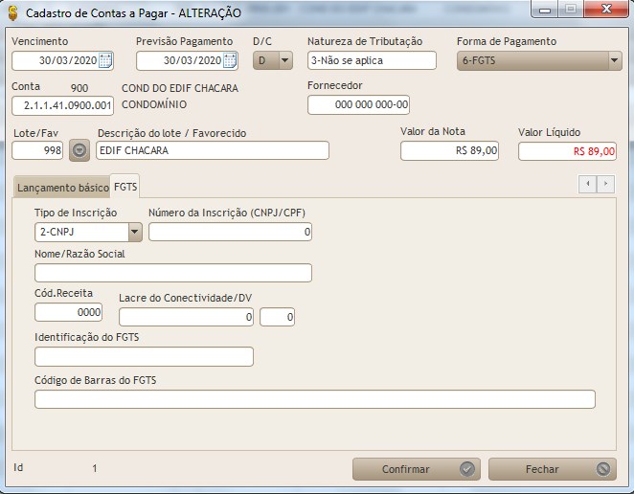The width and height of the screenshot is (634, 494).
Task: Expand the D/C dropdown
Action: tap(285, 61)
